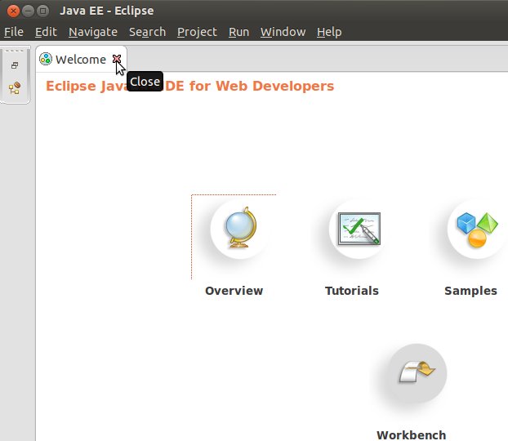Select the Welcome tab
508x441 pixels.
81,60
